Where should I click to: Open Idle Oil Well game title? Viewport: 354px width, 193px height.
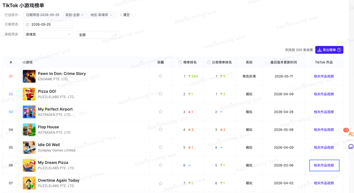(x=49, y=145)
